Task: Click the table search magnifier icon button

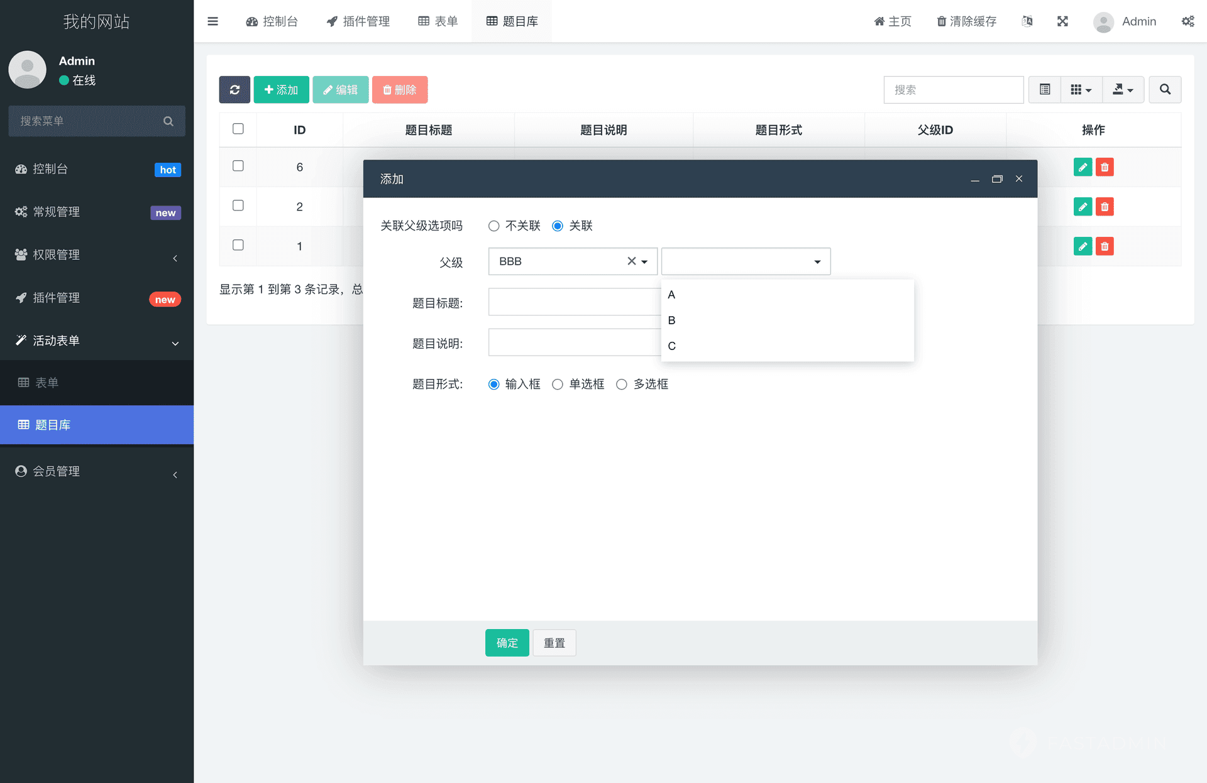Action: (x=1165, y=90)
